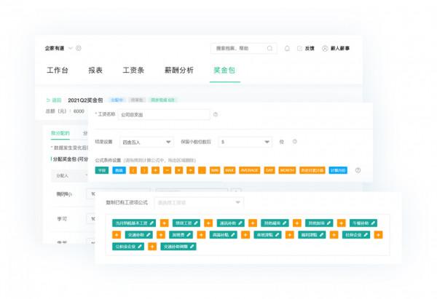Click the search magnifier icon
This screenshot has height=299, width=437.
pos(269,48)
